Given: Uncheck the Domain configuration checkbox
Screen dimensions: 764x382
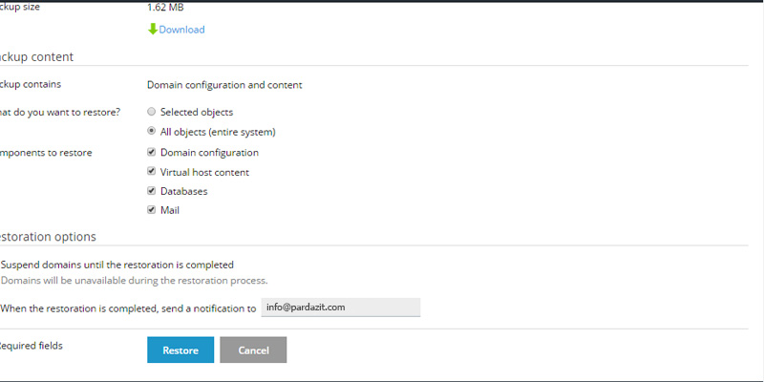Looking at the screenshot, I should [x=152, y=152].
